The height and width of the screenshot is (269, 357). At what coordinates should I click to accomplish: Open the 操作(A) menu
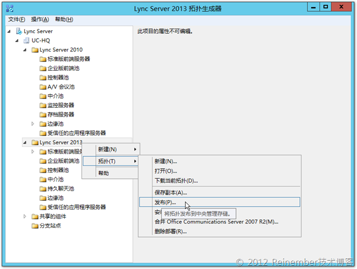point(40,20)
